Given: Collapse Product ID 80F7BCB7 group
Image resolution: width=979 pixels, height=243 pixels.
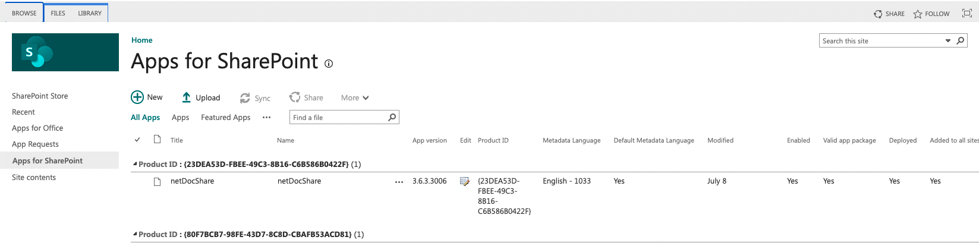Looking at the screenshot, I should [135, 234].
